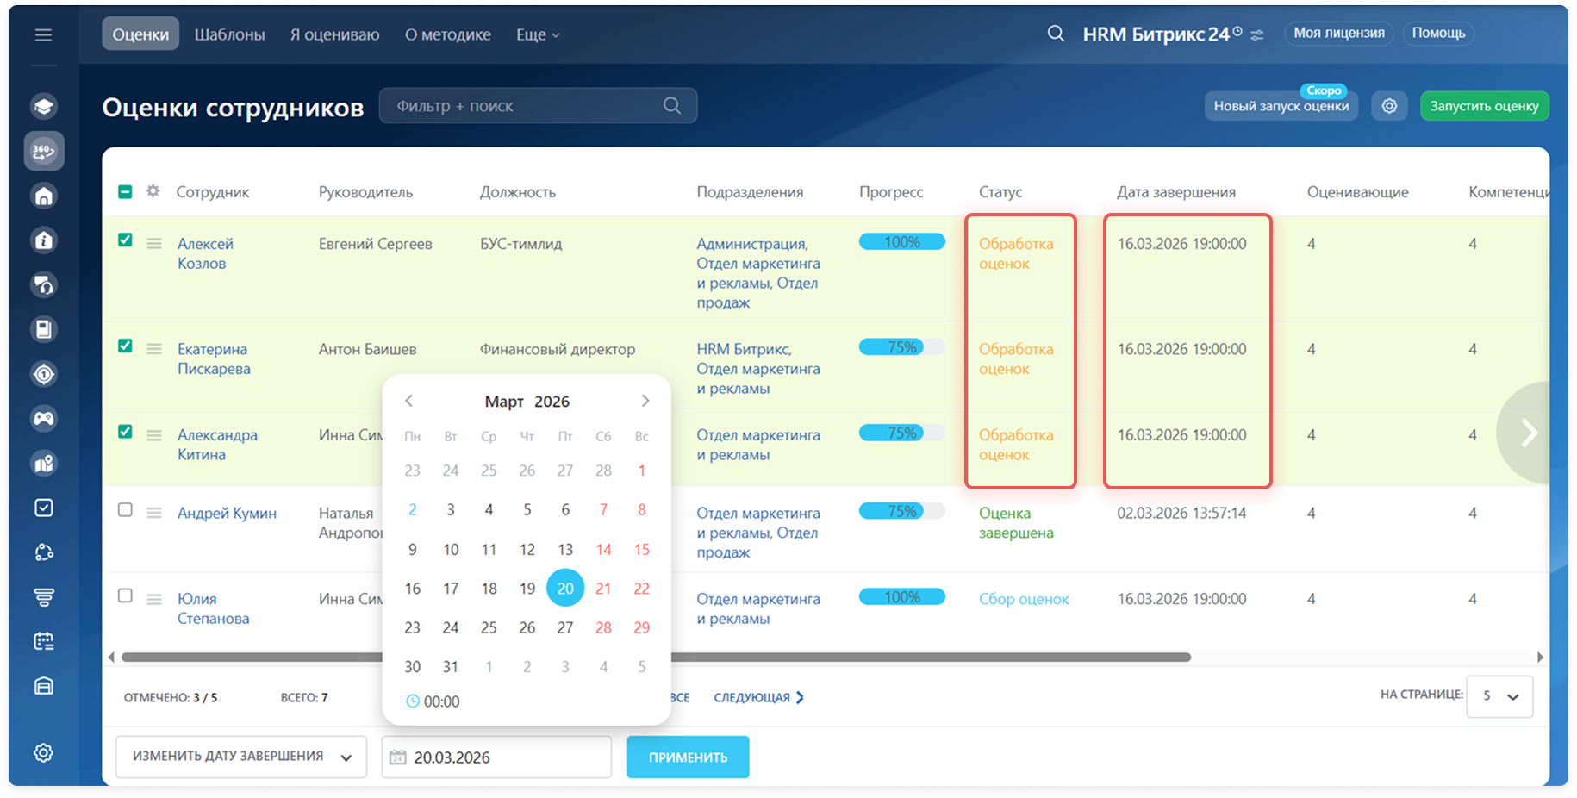Check the Андрей Кумин row checkbox

click(x=125, y=510)
